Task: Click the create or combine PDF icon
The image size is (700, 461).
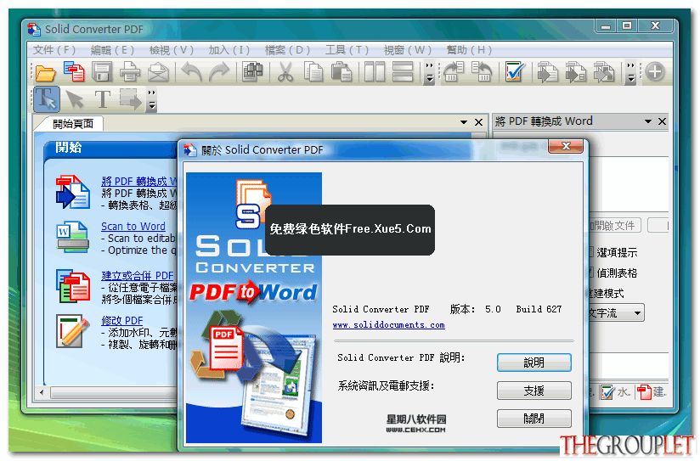Action: pyautogui.click(x=73, y=286)
